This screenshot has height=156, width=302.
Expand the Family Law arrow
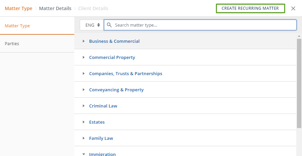84,138
